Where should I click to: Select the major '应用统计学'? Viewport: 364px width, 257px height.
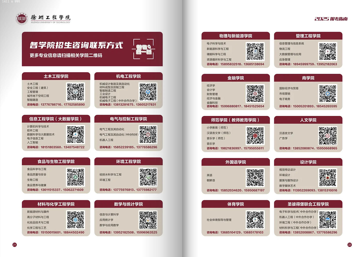[106, 220]
